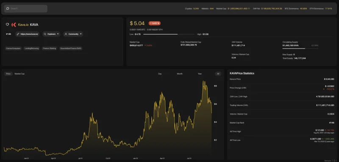The image size is (339, 162).
Task: Click the Kava.io KAVA coin title
Action: pos(28,25)
